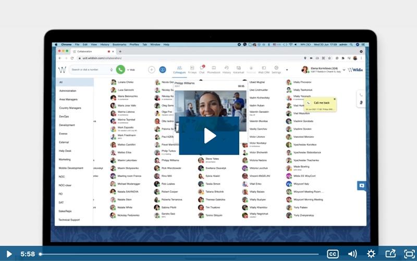The image size is (417, 261).
Task: Play the video with the large center play button
Action: [x=209, y=136]
